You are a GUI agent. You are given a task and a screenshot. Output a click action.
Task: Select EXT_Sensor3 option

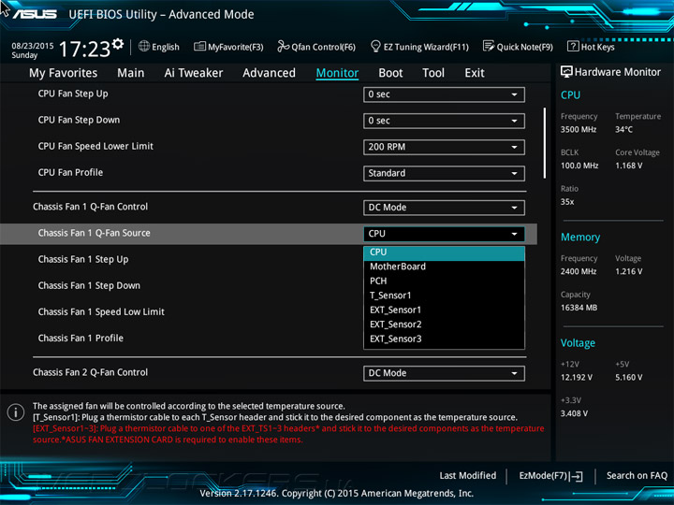(444, 339)
